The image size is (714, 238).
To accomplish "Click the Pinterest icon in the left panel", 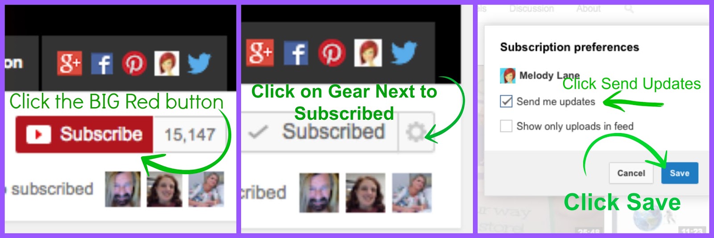I will 134,63.
